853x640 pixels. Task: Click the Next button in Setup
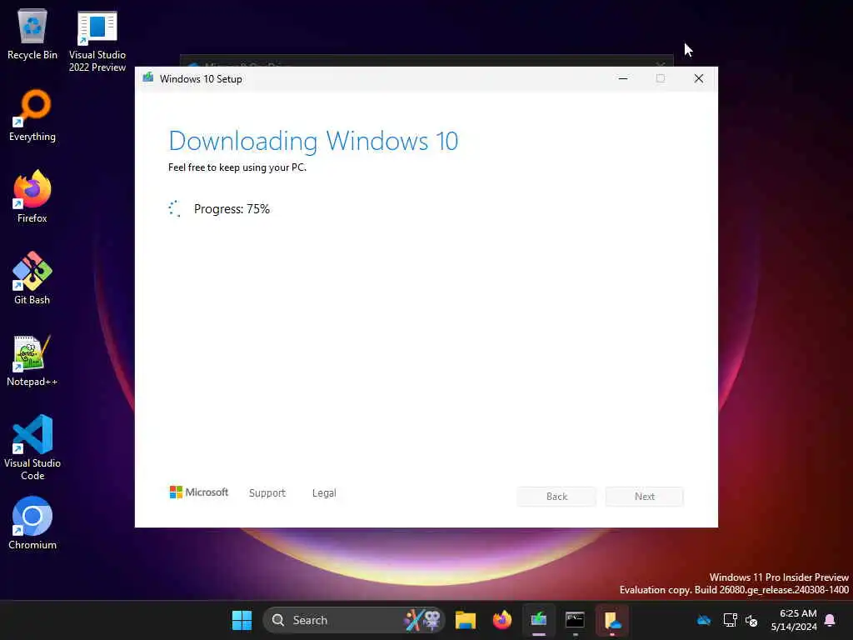[x=645, y=497]
